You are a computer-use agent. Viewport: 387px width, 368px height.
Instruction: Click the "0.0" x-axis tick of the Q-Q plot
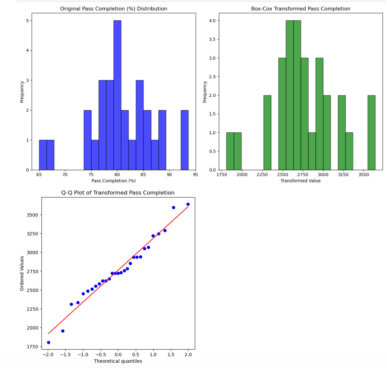coord(118,355)
